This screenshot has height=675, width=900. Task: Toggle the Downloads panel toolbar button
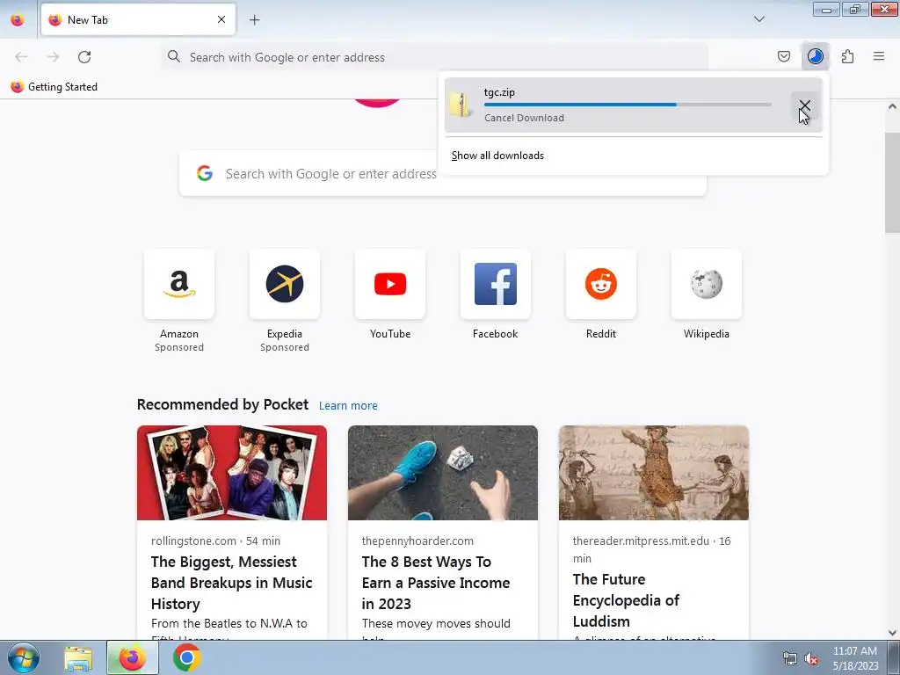pos(815,56)
